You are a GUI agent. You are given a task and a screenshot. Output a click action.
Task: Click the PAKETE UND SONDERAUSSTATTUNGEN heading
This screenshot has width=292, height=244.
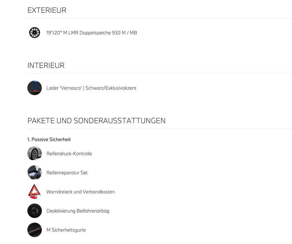click(96, 121)
